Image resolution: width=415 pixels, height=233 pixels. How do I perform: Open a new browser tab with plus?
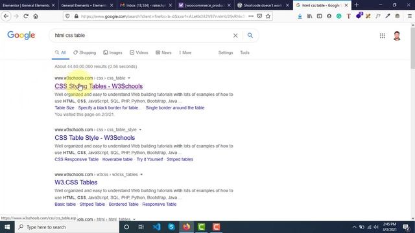click(357, 5)
